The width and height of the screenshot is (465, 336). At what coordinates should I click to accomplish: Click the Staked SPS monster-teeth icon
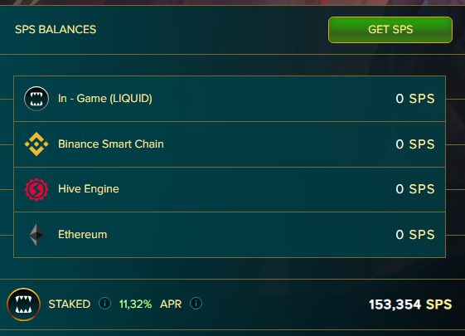(x=24, y=304)
